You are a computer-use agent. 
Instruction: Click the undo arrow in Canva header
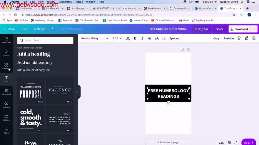click(54, 29)
